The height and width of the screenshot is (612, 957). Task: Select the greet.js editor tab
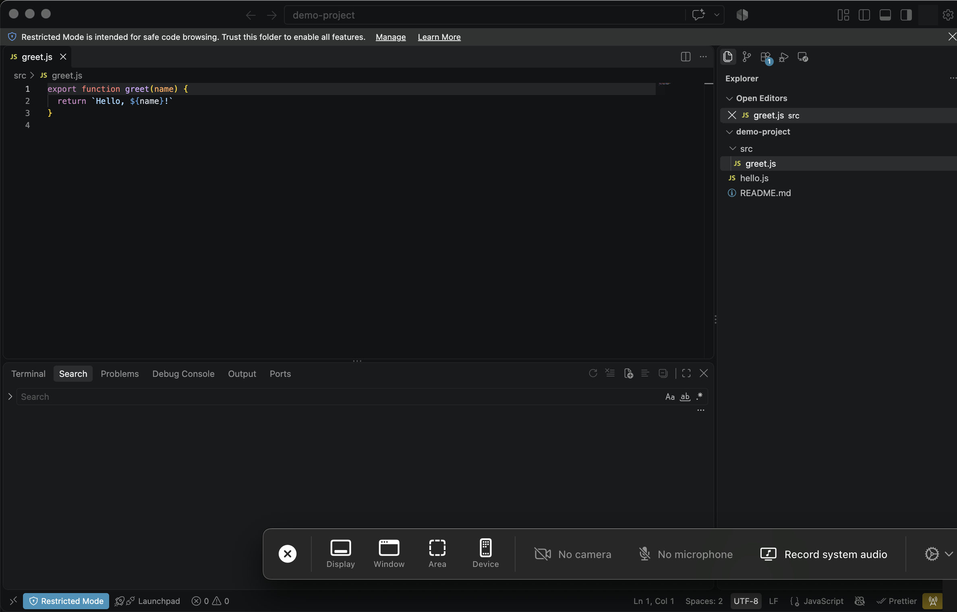tap(37, 57)
